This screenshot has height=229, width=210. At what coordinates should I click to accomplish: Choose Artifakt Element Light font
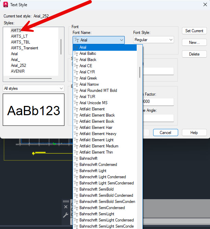(105, 140)
